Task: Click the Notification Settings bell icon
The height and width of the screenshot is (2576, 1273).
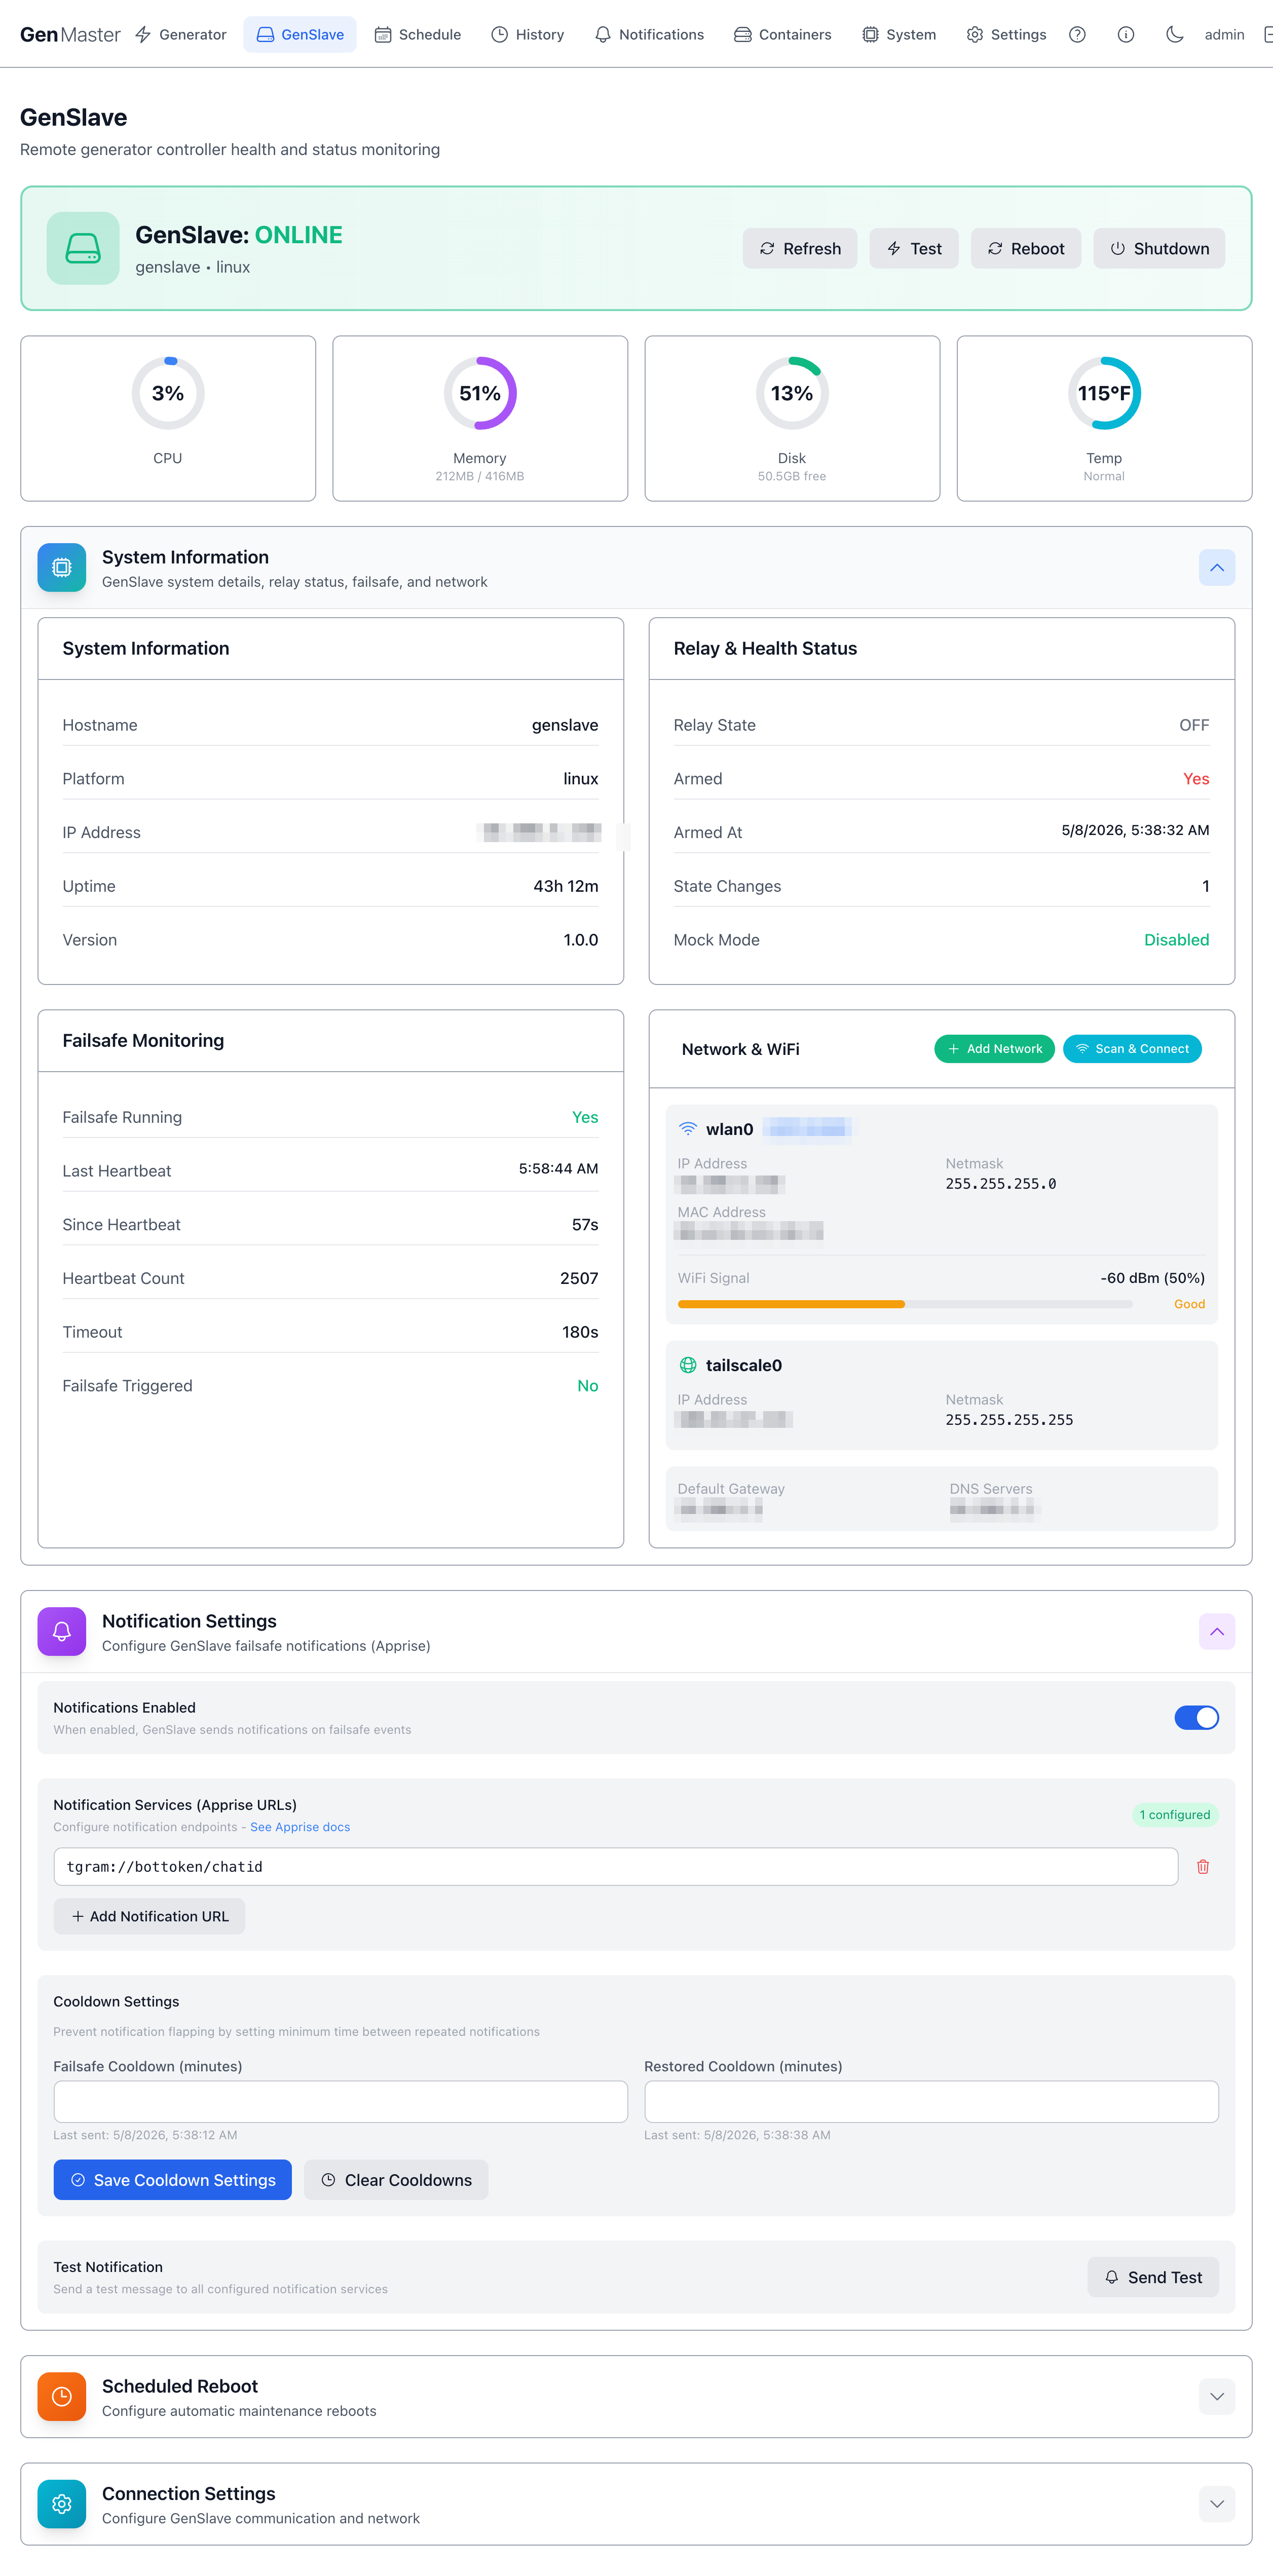Action: tap(62, 1631)
